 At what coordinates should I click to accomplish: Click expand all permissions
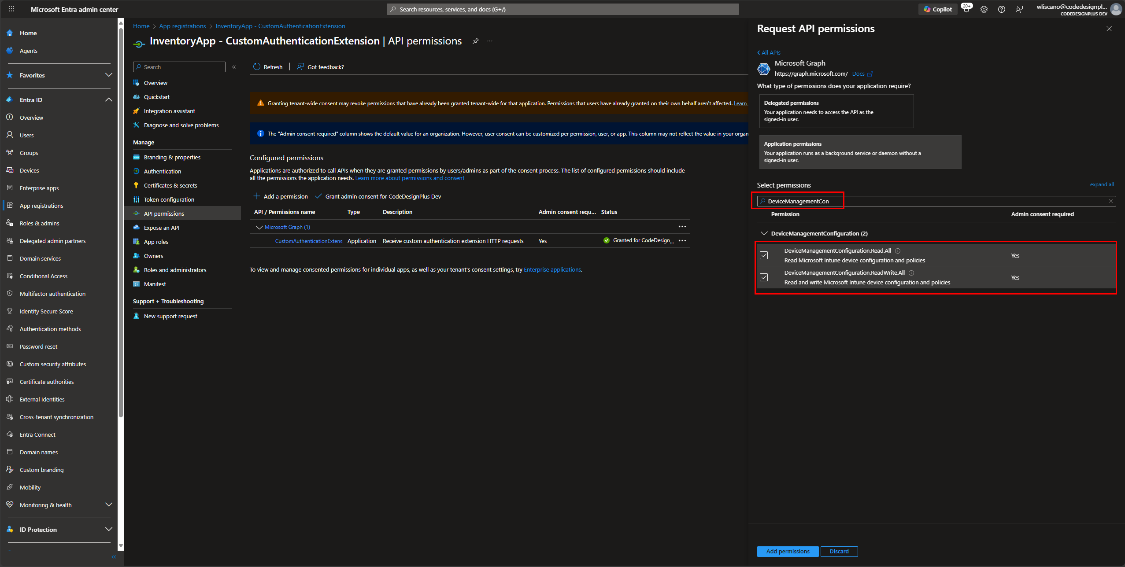click(1101, 184)
